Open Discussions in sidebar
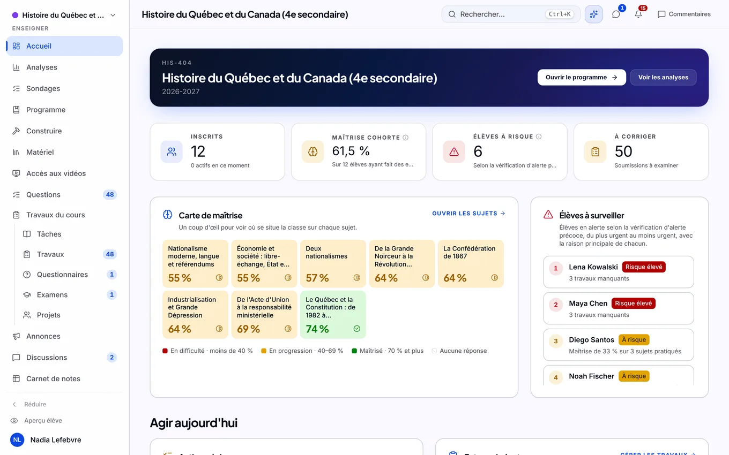The width and height of the screenshot is (729, 455). pyautogui.click(x=64, y=358)
